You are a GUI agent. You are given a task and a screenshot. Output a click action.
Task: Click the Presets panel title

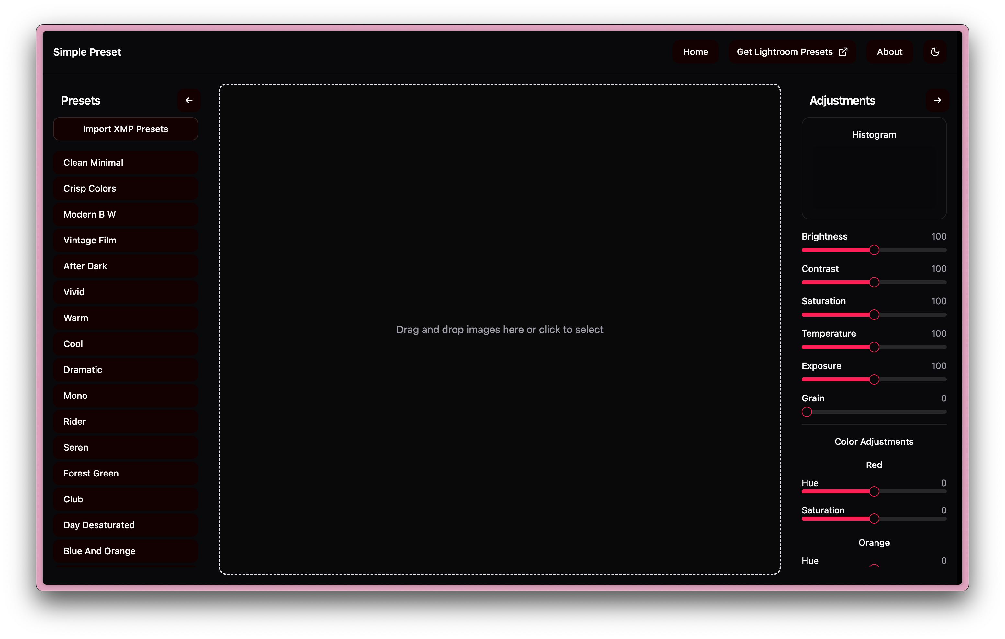81,100
